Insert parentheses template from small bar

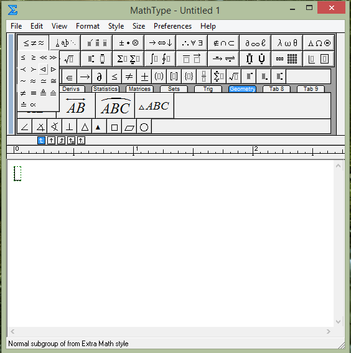tap(159, 77)
